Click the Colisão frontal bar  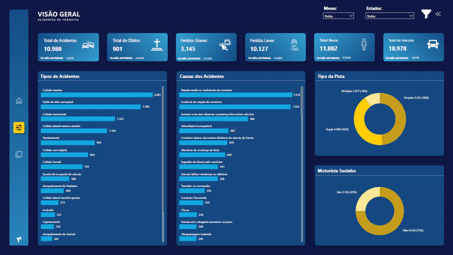[62, 166]
